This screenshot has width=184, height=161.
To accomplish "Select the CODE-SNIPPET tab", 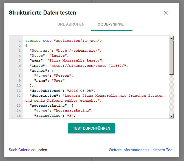I will pyautogui.click(x=112, y=24).
